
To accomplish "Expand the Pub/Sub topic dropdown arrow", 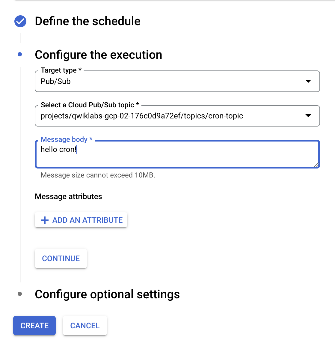I will tap(308, 116).
